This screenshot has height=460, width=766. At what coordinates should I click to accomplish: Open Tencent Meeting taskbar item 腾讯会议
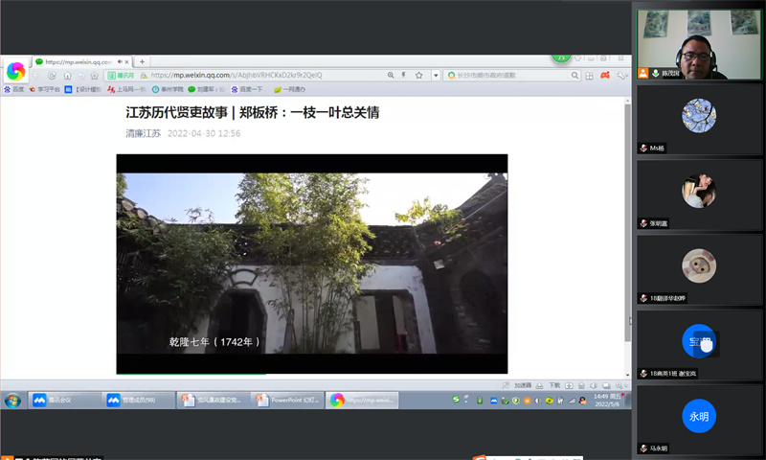[x=65, y=400]
